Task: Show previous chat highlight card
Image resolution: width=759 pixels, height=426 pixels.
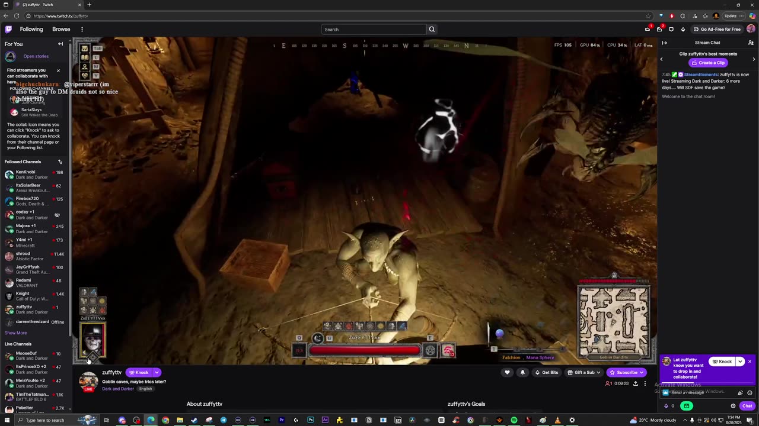Action: [x=662, y=59]
